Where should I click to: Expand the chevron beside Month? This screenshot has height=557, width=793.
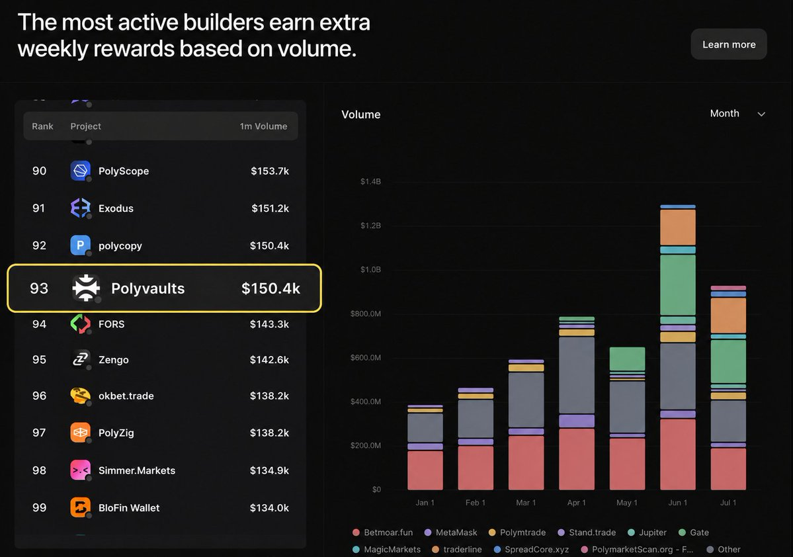point(761,114)
